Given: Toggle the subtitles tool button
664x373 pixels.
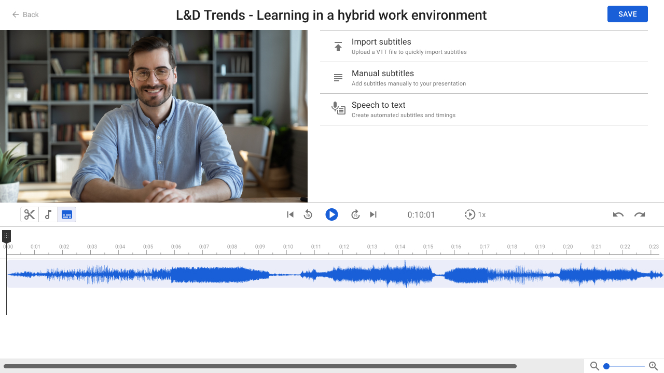Looking at the screenshot, I should 67,214.
